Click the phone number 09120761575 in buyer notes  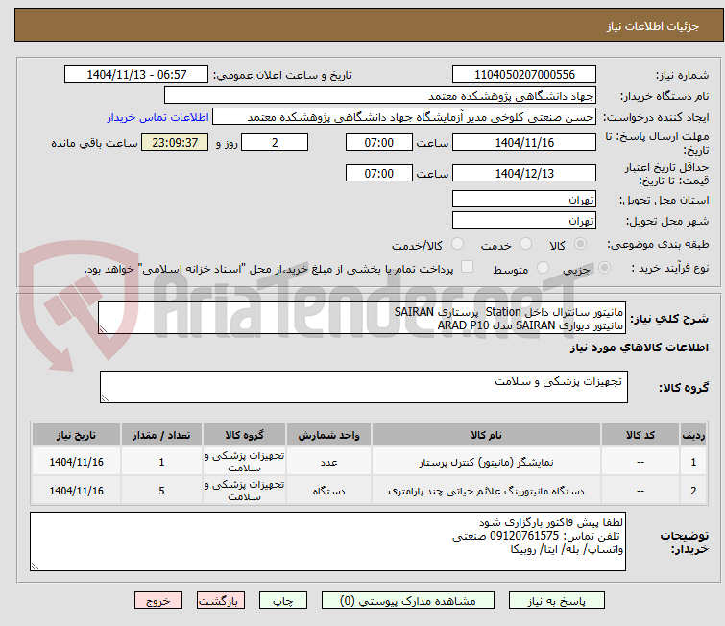(x=524, y=536)
